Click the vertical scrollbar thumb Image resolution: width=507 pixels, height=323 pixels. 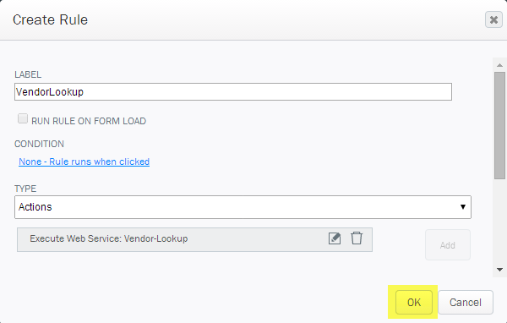tap(499, 125)
